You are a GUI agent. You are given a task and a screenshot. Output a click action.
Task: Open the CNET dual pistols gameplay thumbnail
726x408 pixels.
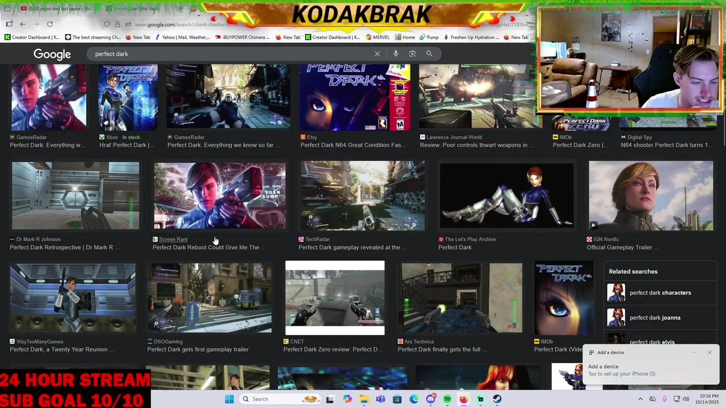click(335, 298)
